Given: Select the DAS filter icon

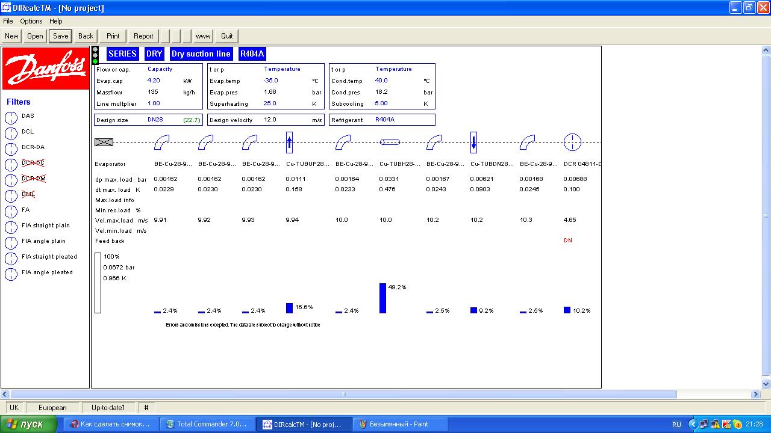Looking at the screenshot, I should pos(11,117).
